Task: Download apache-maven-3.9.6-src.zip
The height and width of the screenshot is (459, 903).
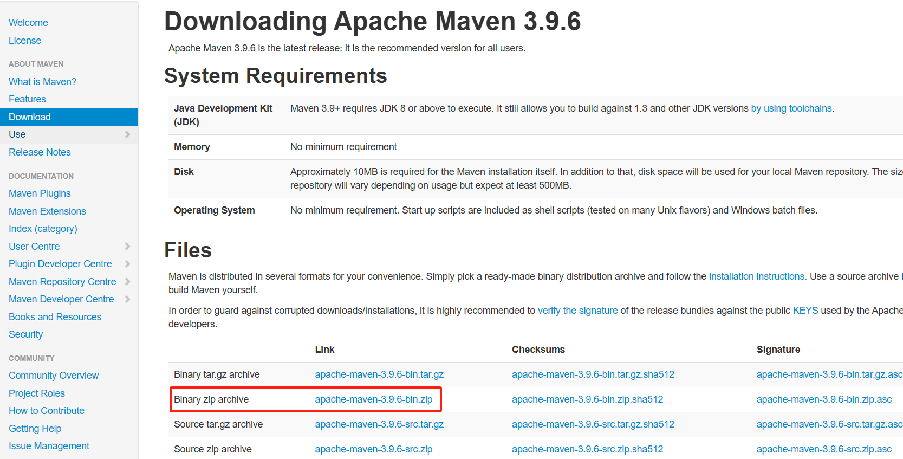Action: [x=374, y=449]
